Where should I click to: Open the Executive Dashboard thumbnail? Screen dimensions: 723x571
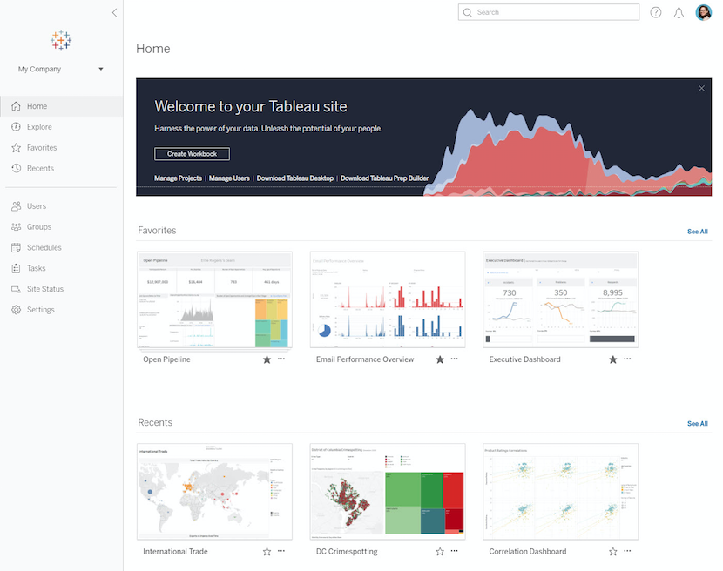(560, 299)
